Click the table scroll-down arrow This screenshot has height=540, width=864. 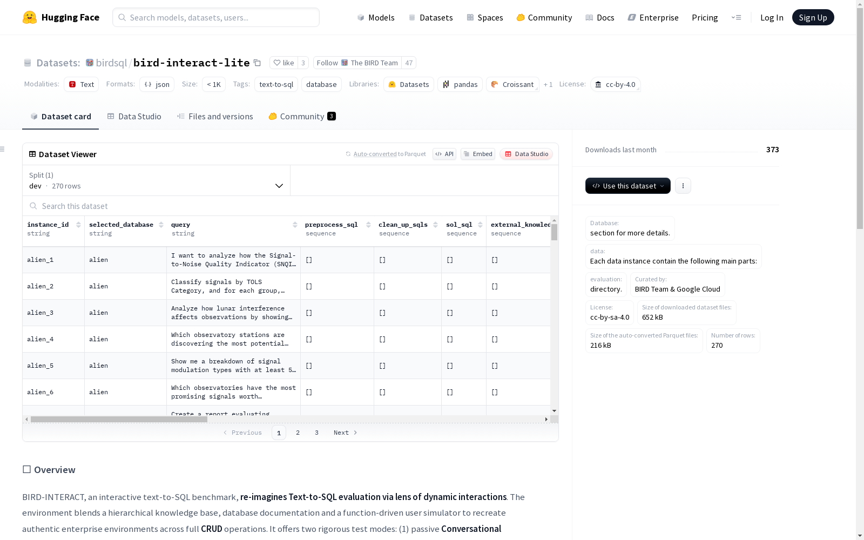tap(554, 411)
